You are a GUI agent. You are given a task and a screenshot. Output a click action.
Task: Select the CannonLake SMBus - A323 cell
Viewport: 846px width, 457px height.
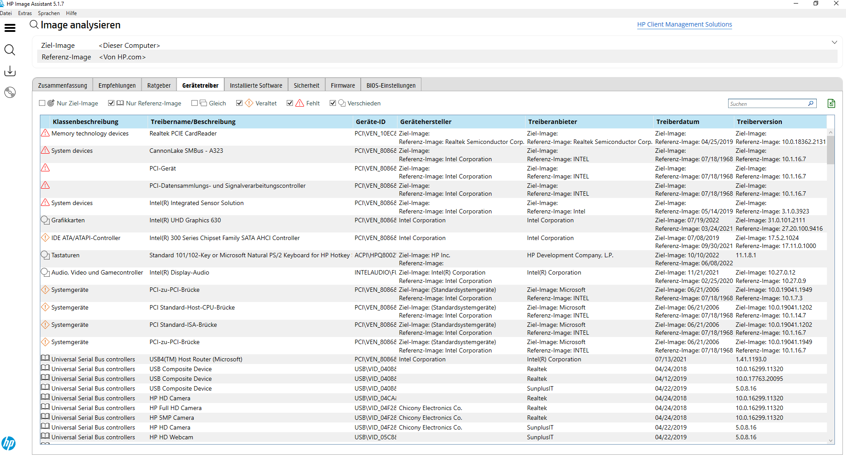coord(186,151)
